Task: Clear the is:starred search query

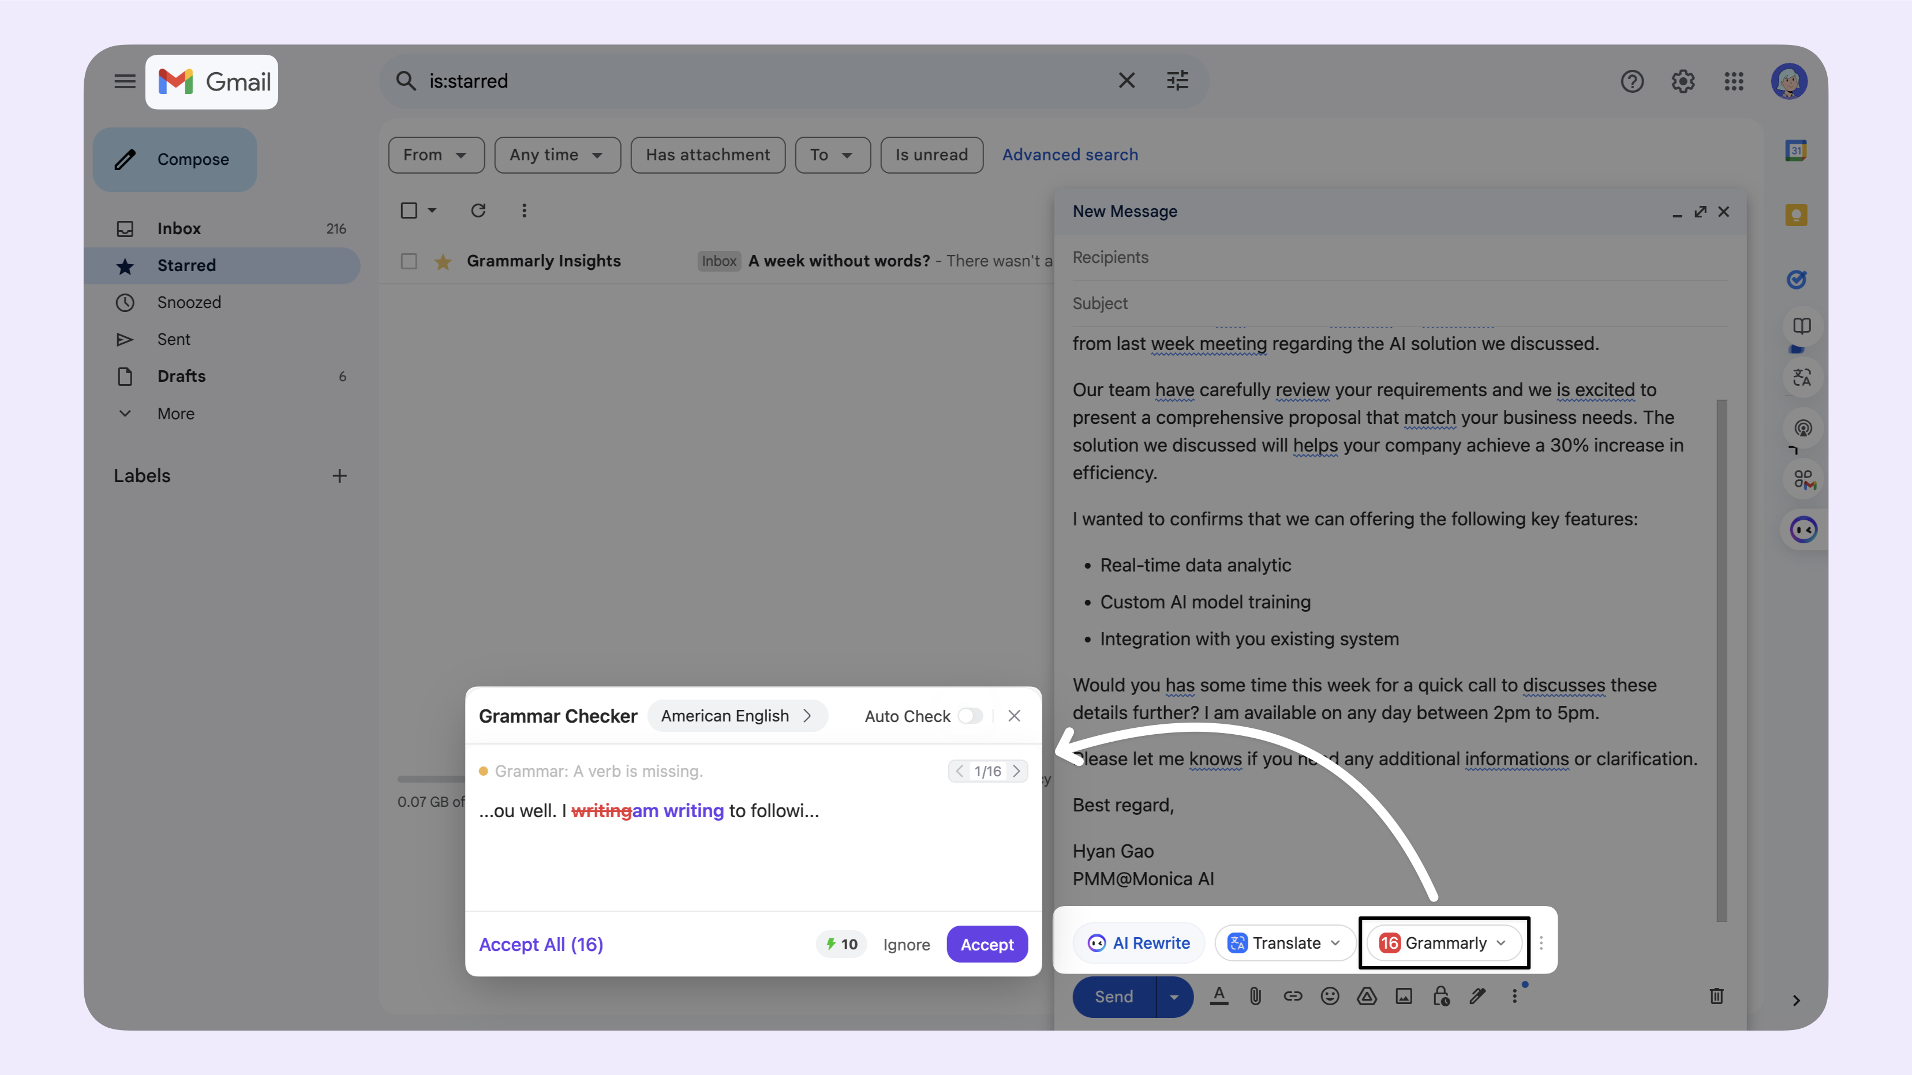Action: [x=1126, y=81]
